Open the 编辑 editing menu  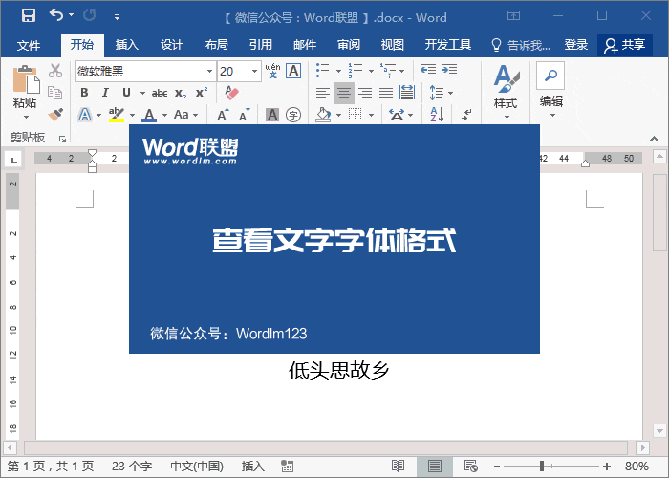(x=550, y=91)
